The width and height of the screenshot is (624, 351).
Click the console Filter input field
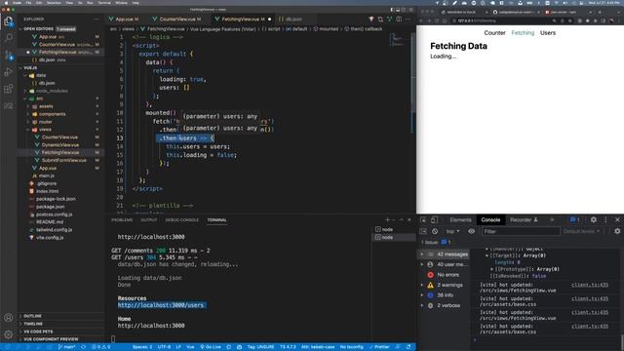point(520,231)
